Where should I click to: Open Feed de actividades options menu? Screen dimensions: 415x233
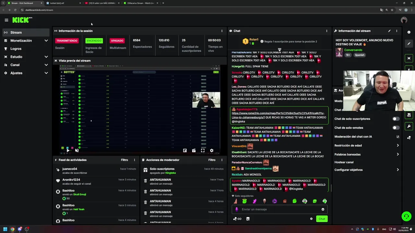134,160
